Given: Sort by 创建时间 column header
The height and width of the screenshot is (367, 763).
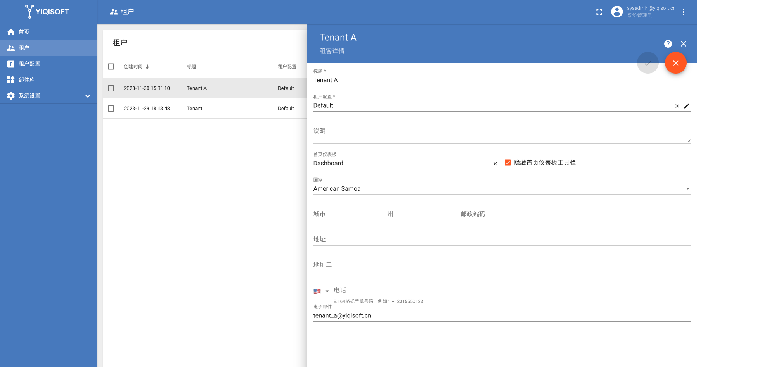Looking at the screenshot, I should pyautogui.click(x=133, y=67).
